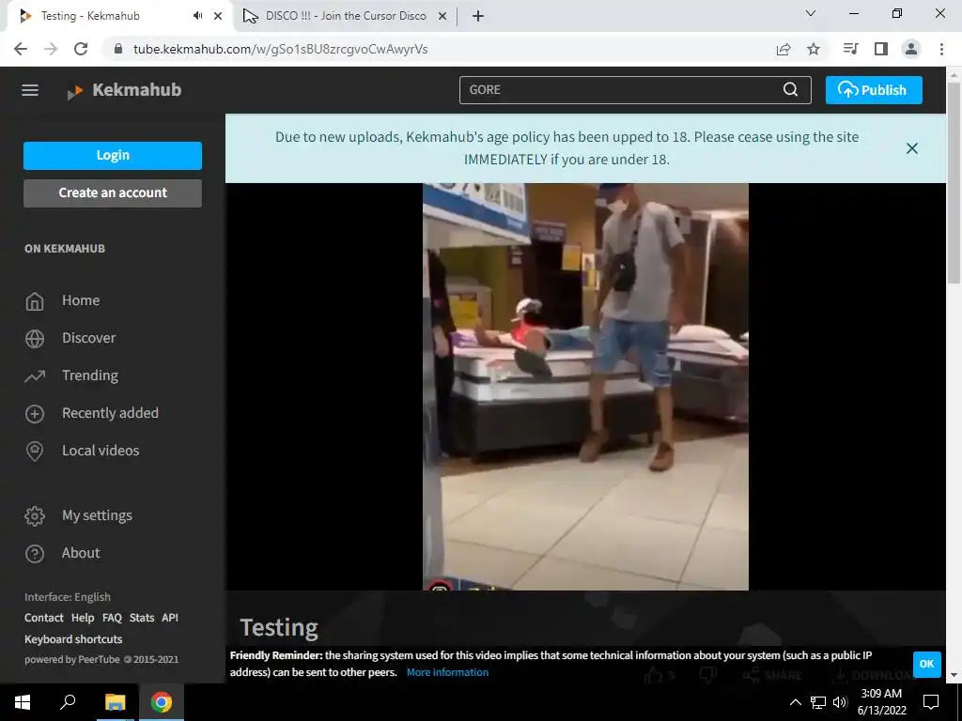Click the page vertical scrollbar

point(954,184)
